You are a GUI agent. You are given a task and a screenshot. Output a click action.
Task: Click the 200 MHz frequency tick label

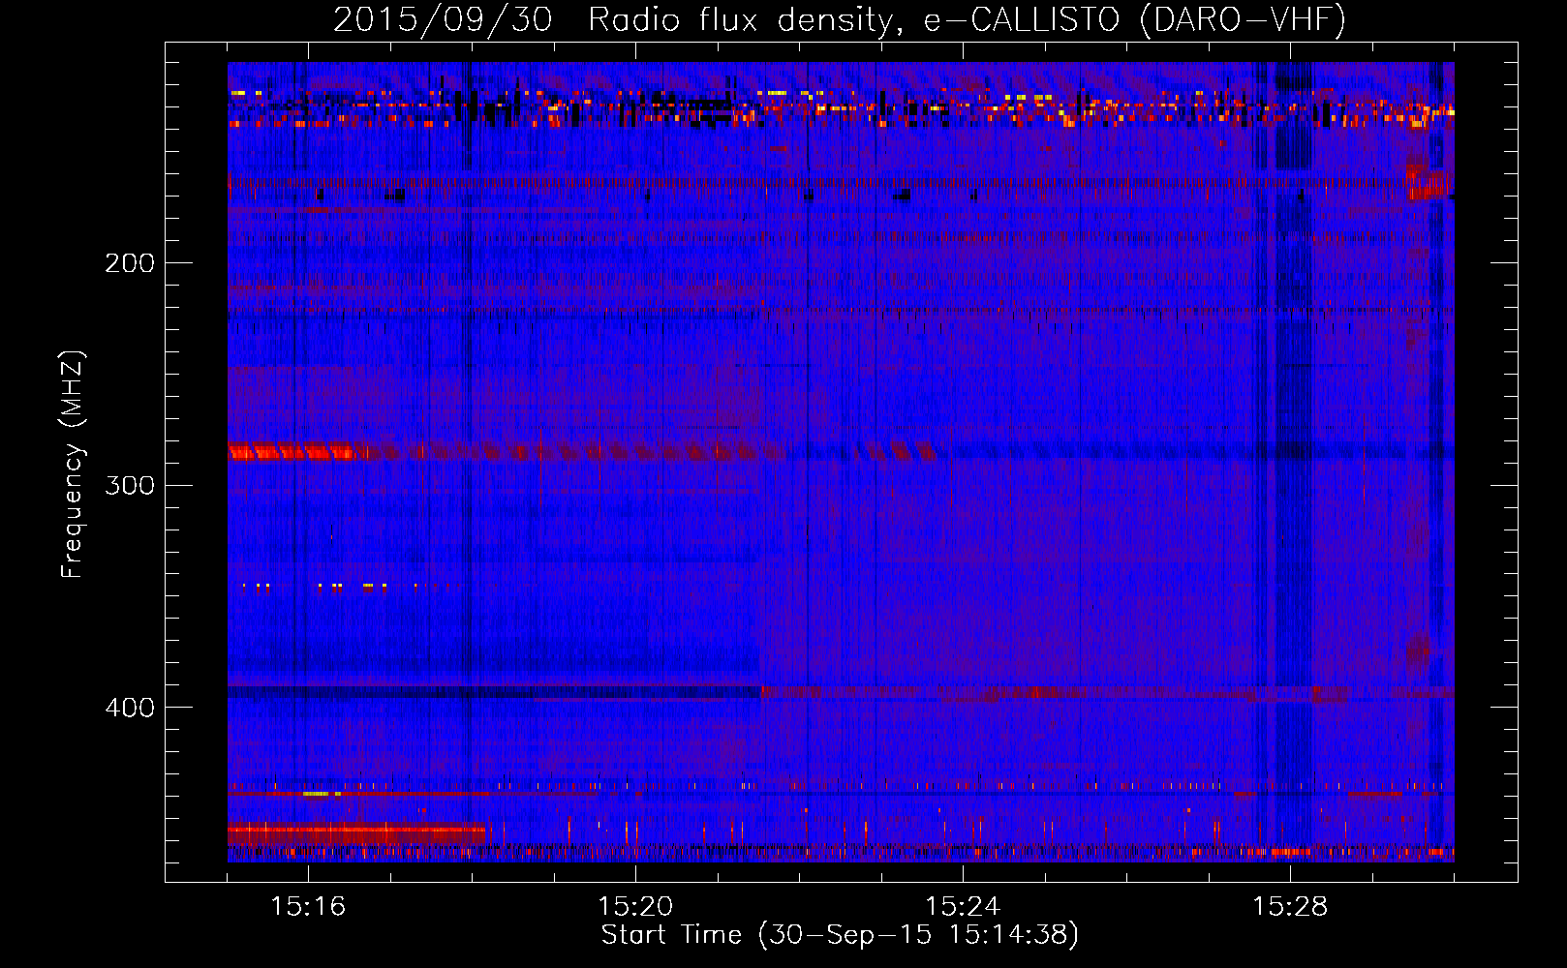pos(130,263)
